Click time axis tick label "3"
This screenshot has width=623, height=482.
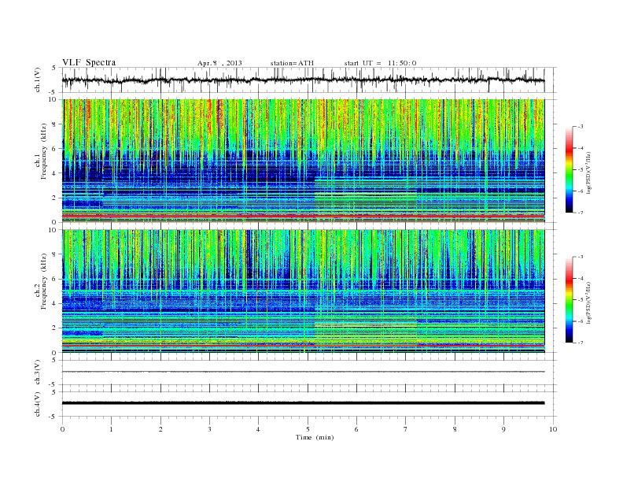tap(209, 429)
